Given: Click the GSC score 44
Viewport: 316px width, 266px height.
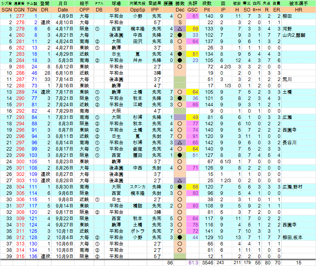Looking at the screenshot, I should click(195, 238).
